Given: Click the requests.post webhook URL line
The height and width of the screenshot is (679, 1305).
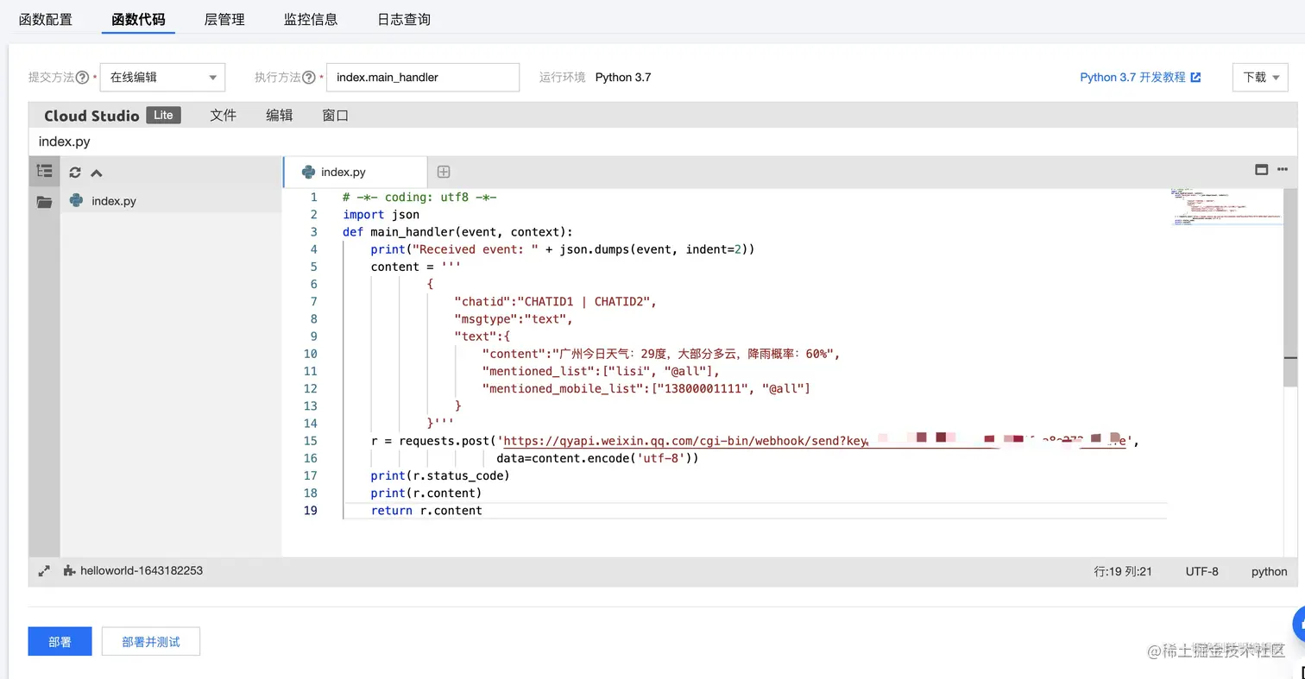Looking at the screenshot, I should coord(756,441).
